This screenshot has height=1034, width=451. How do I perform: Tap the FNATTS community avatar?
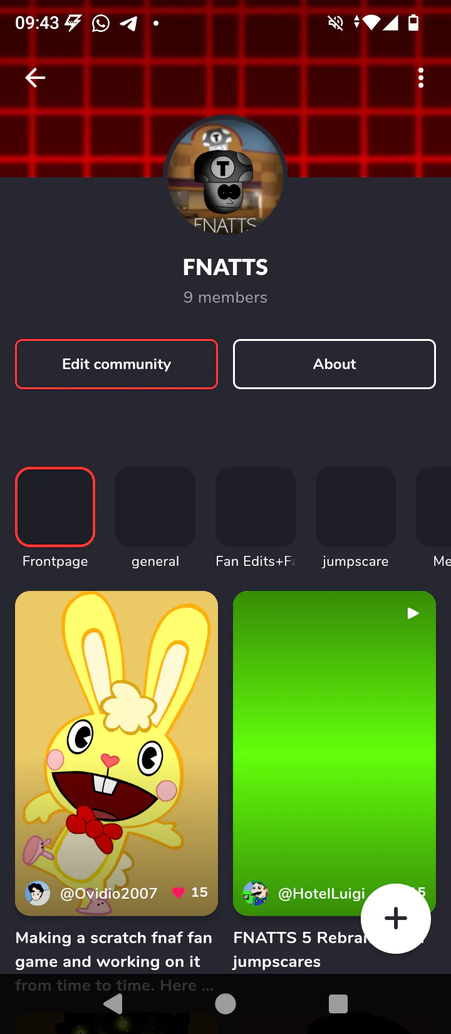[225, 177]
